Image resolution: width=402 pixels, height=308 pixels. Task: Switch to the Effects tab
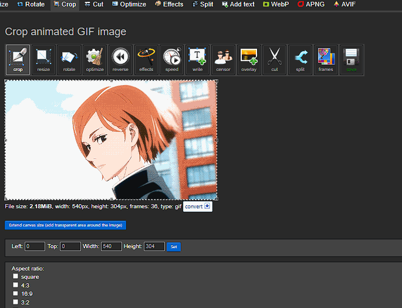(169, 4)
